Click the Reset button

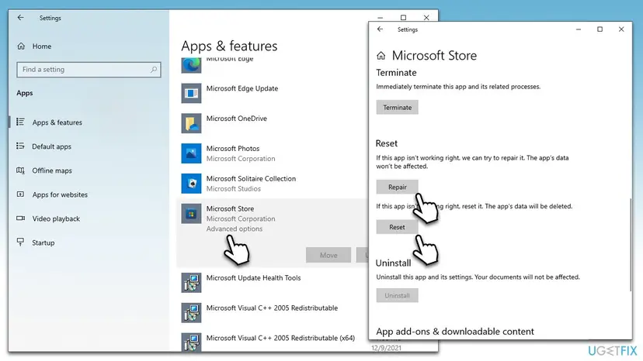click(x=397, y=227)
